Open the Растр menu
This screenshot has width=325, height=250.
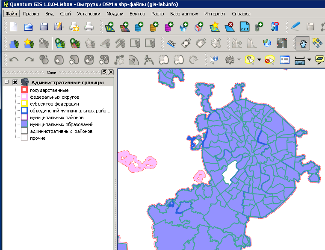157,14
